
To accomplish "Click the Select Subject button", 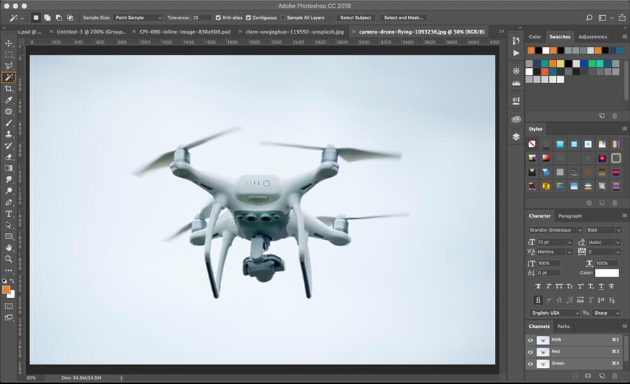I will (x=356, y=17).
